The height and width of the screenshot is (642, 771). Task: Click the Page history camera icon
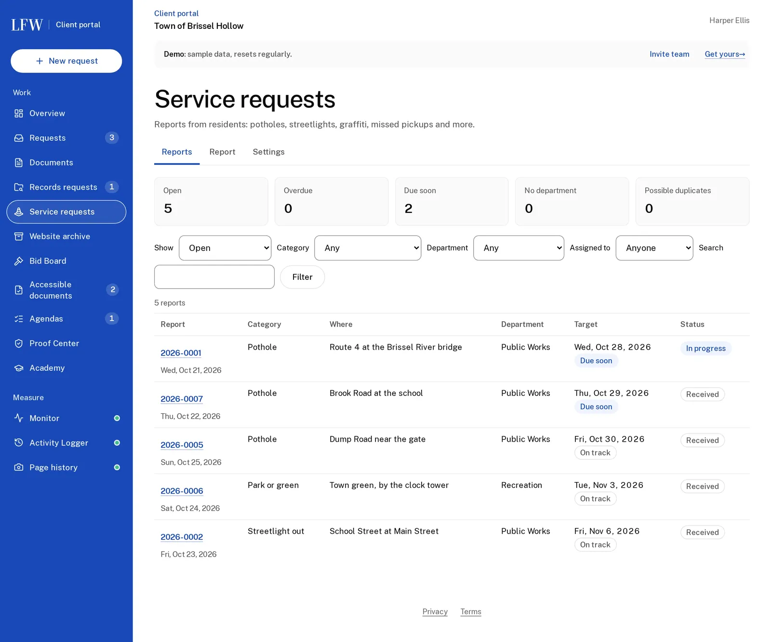pyautogui.click(x=19, y=467)
